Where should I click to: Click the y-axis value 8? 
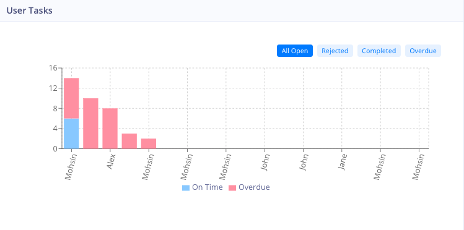pos(55,108)
